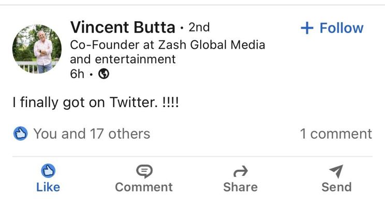This screenshot has width=385, height=207.
Task: Click the thumbs-up Like icon in action bar
Action: pyautogui.click(x=48, y=171)
